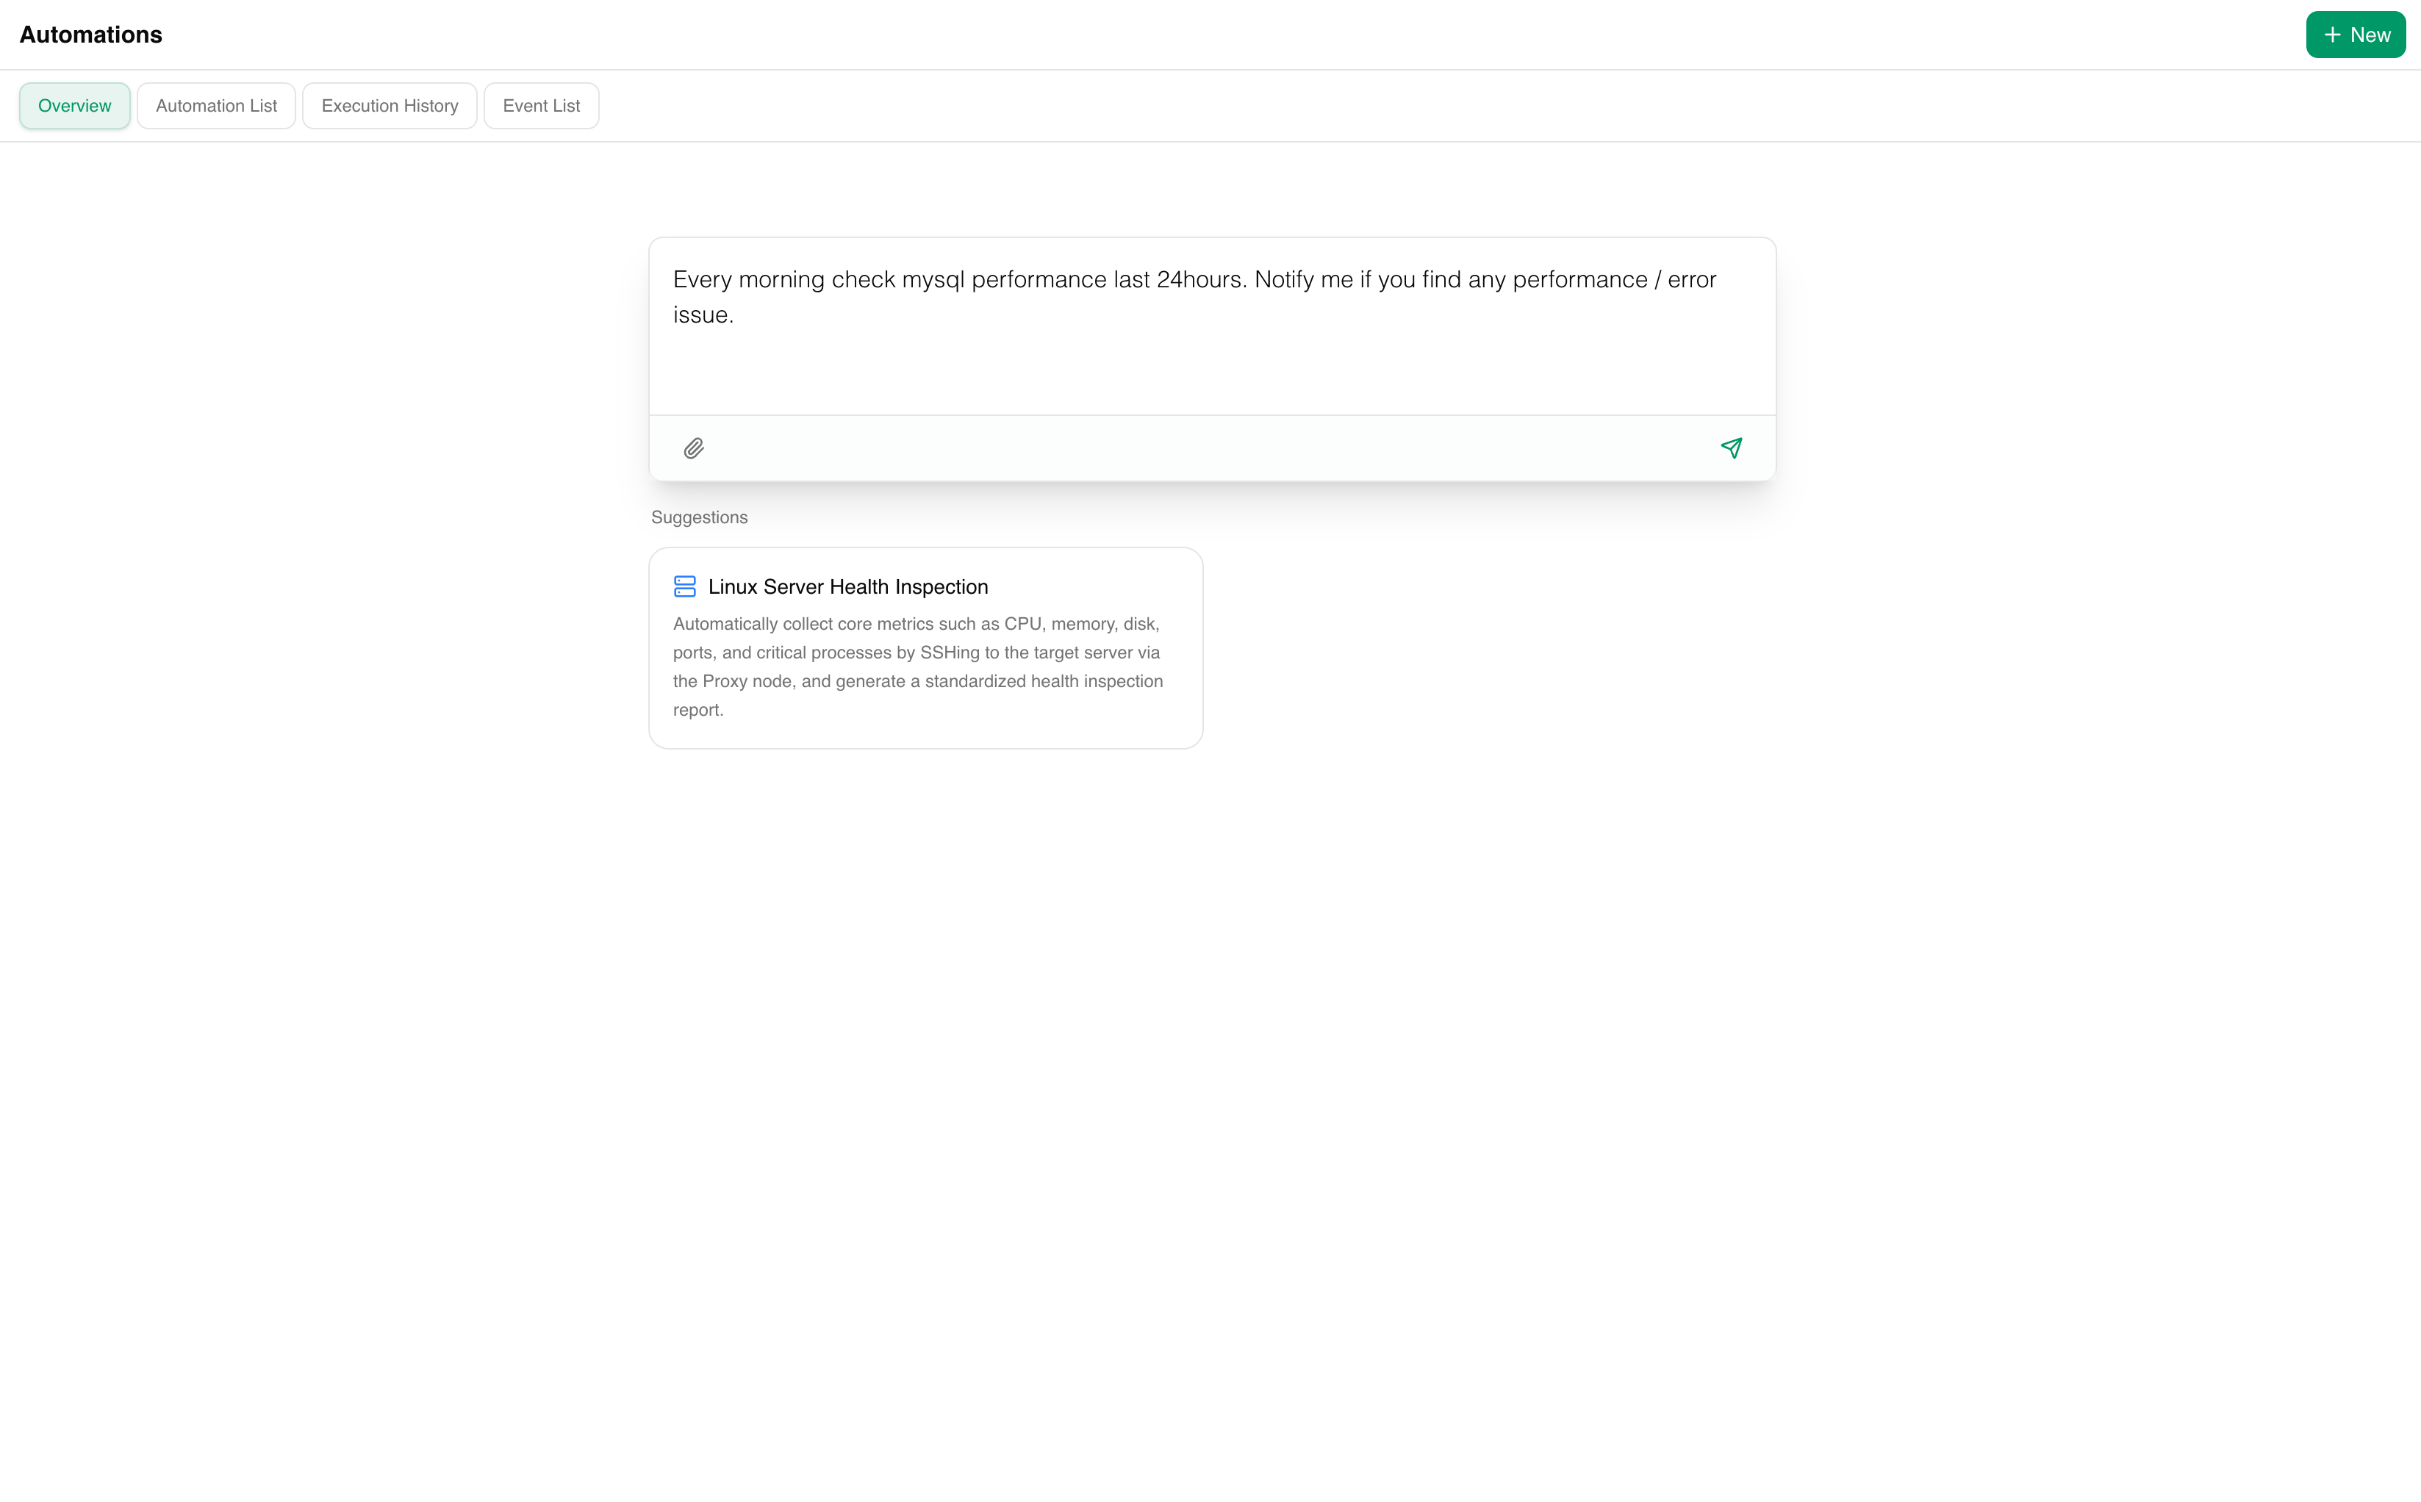2421x1502 pixels.
Task: Switch to the Overview tab
Action: coord(74,105)
